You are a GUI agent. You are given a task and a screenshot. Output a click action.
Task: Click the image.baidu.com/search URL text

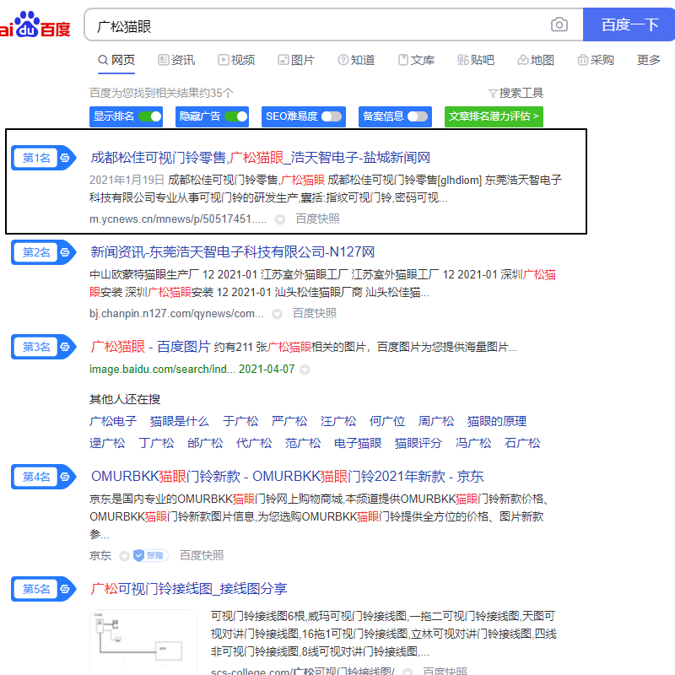pos(162,370)
